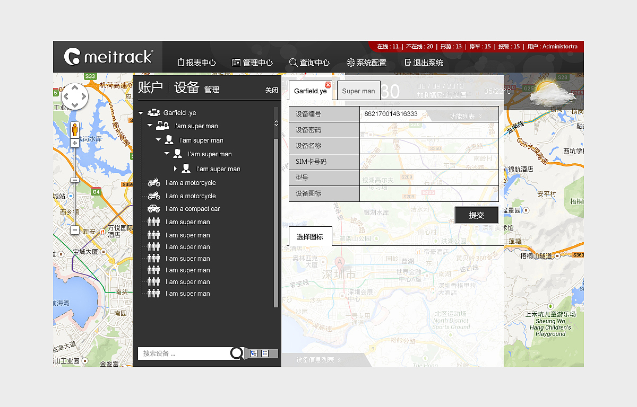This screenshot has width=637, height=407.
Task: Pan the map up with the arrow control
Action: [75, 89]
